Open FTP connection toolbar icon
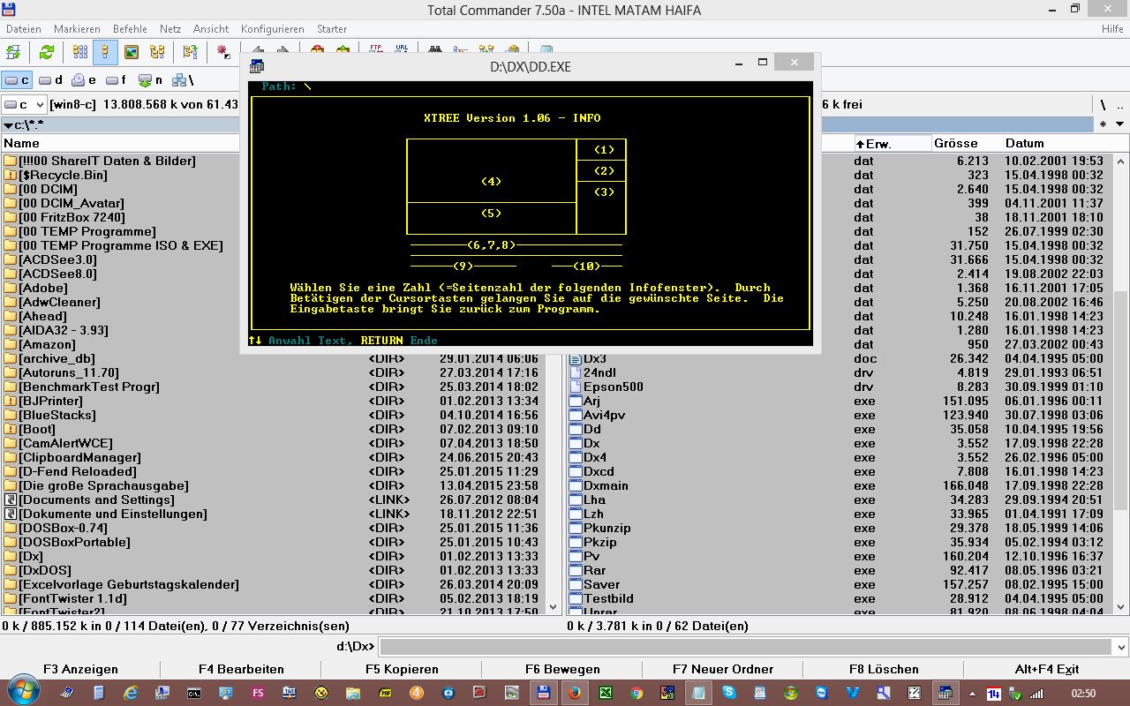The image size is (1130, 706). click(x=376, y=49)
